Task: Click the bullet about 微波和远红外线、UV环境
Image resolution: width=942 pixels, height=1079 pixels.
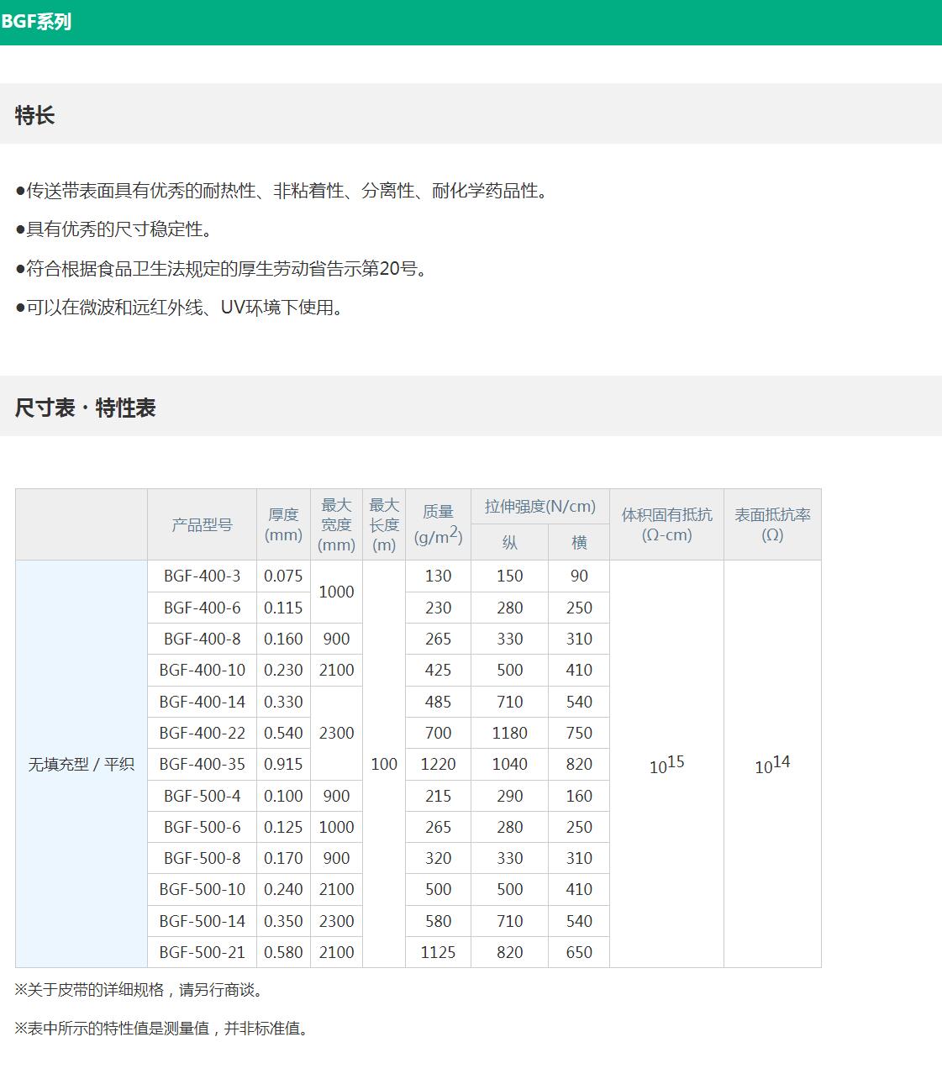Action: 181,308
